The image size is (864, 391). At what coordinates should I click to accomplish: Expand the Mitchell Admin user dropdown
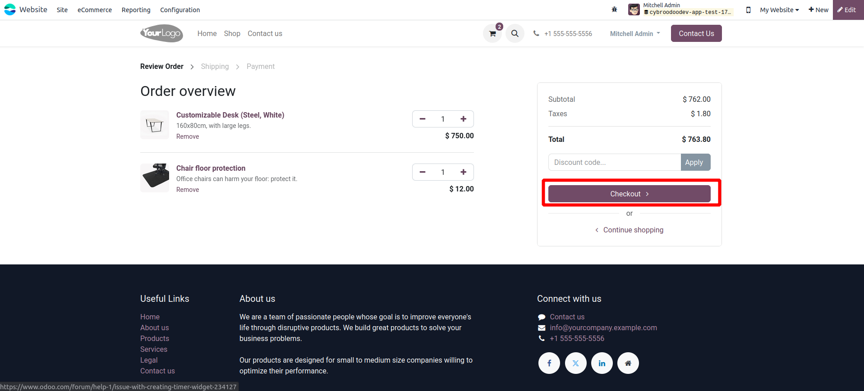click(635, 34)
